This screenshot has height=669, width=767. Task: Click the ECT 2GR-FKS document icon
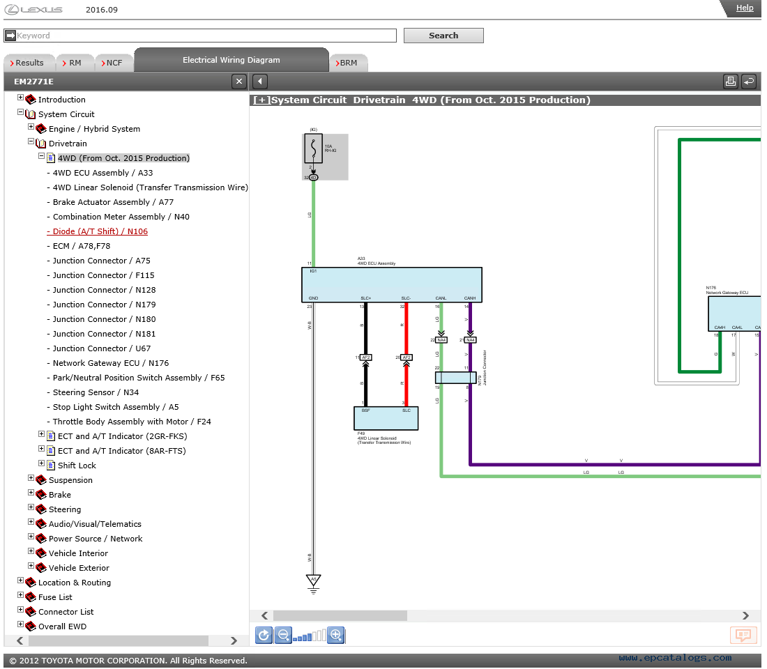(51, 436)
